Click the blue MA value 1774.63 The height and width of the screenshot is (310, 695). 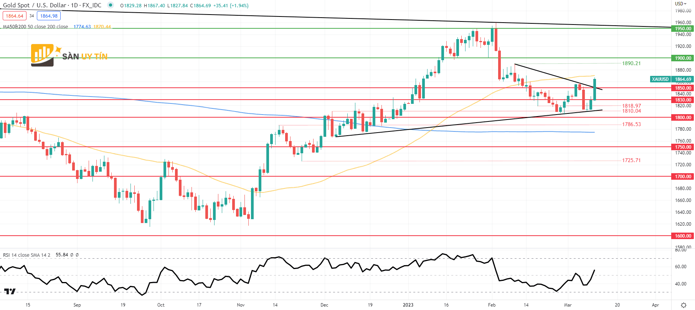pyautogui.click(x=82, y=27)
